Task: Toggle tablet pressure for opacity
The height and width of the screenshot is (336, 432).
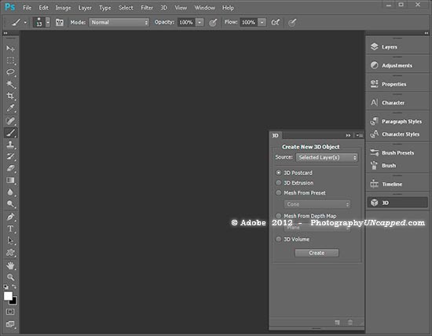Action: tap(213, 22)
